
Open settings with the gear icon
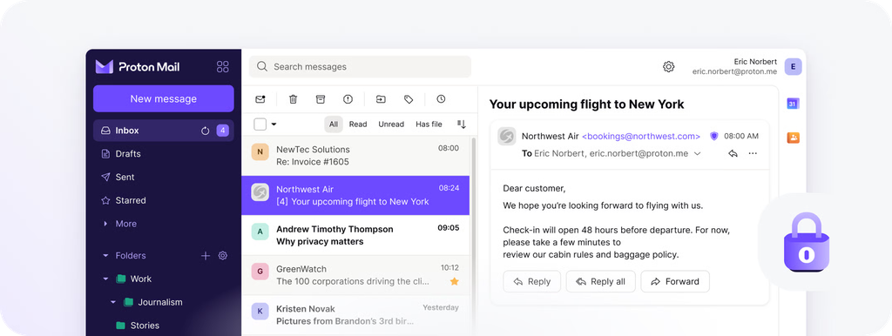coord(668,66)
